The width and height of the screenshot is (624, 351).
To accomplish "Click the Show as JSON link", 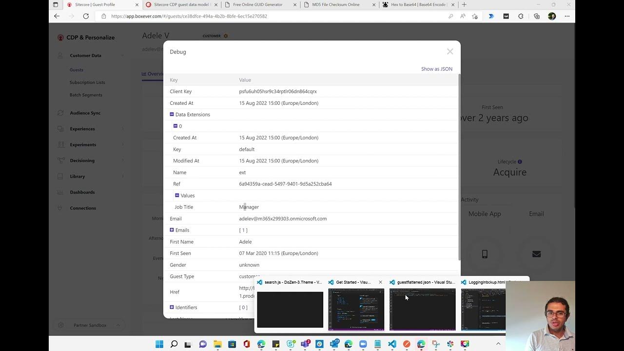I will pos(437,69).
